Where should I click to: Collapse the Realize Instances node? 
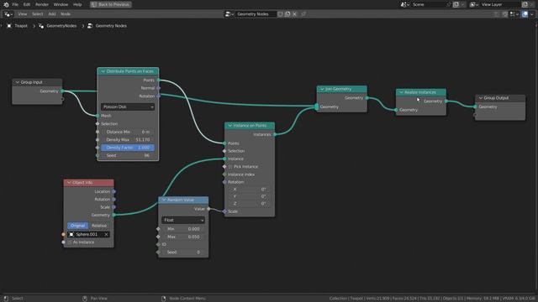pyautogui.click(x=401, y=92)
